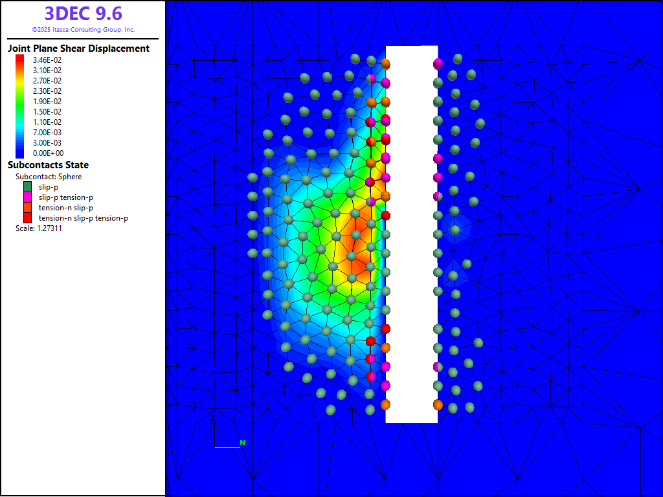Click the dark blue bottom of the color bar
The width and height of the screenshot is (663, 497).
[x=20, y=153]
